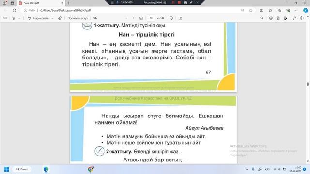
Task: Click the taskbar Поиск search box
Action: 22,169
